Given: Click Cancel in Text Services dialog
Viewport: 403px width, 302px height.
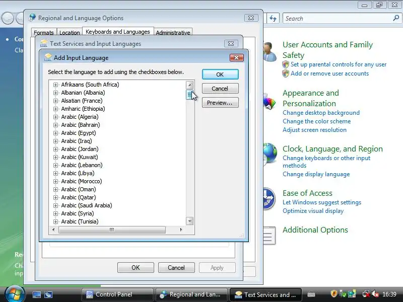Looking at the screenshot, I should (176, 268).
